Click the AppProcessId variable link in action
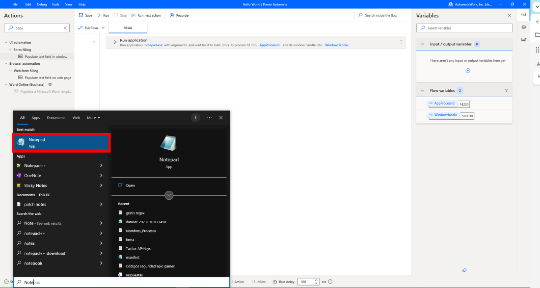 click(x=270, y=45)
